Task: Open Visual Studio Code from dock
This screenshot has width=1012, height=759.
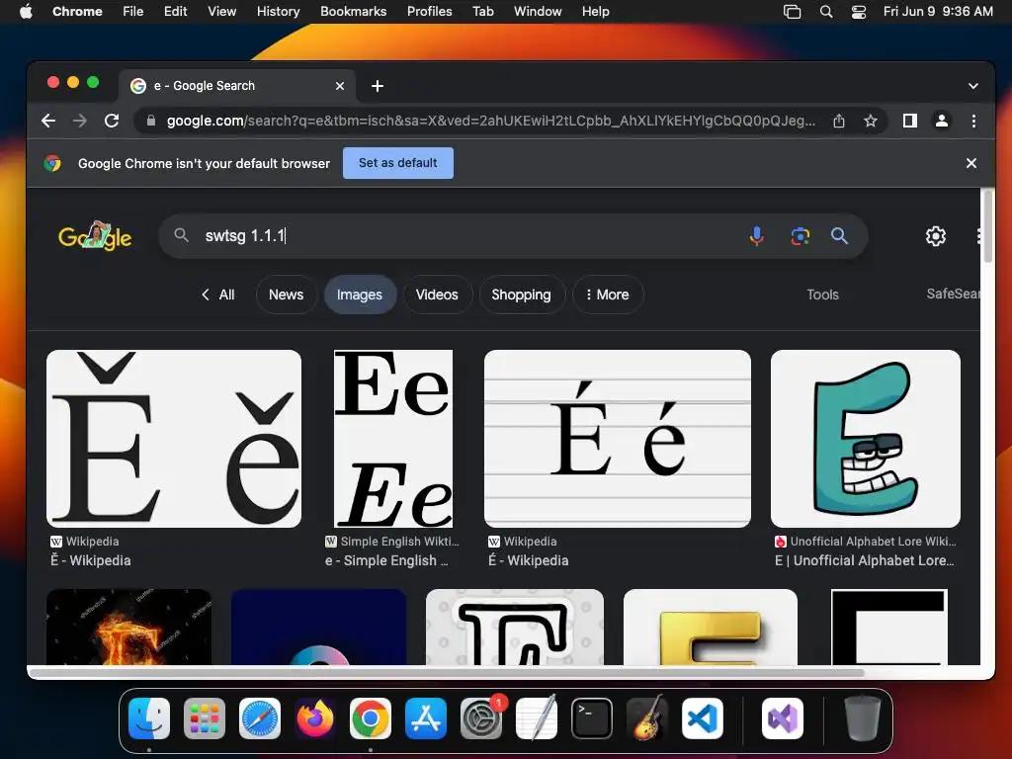Action: click(703, 718)
